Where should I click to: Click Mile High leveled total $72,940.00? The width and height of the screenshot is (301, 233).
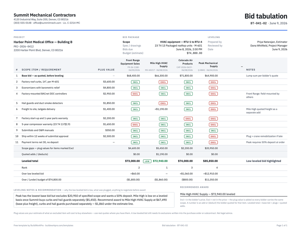point(160,161)
